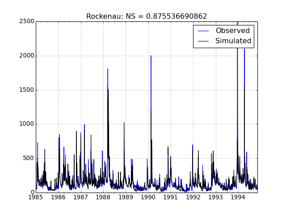Select the 1500 y-axis tick label

coord(25,90)
